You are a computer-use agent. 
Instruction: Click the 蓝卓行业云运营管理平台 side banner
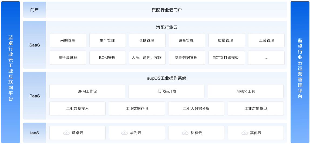(300, 72)
